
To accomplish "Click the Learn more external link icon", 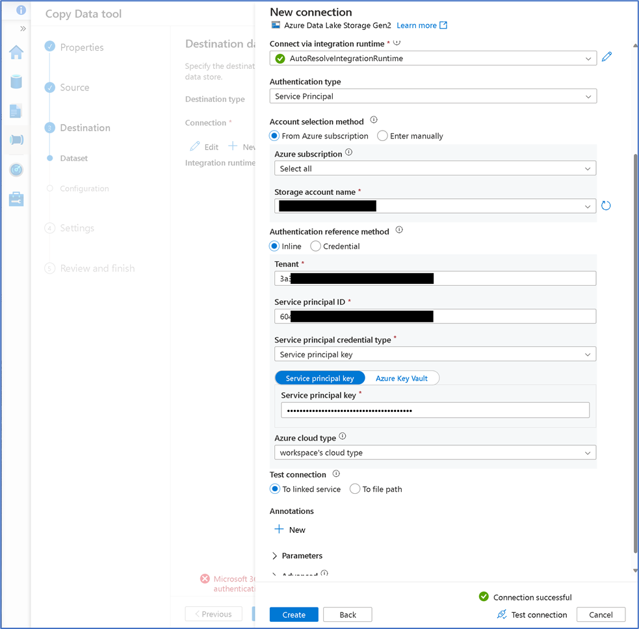I will [x=443, y=25].
